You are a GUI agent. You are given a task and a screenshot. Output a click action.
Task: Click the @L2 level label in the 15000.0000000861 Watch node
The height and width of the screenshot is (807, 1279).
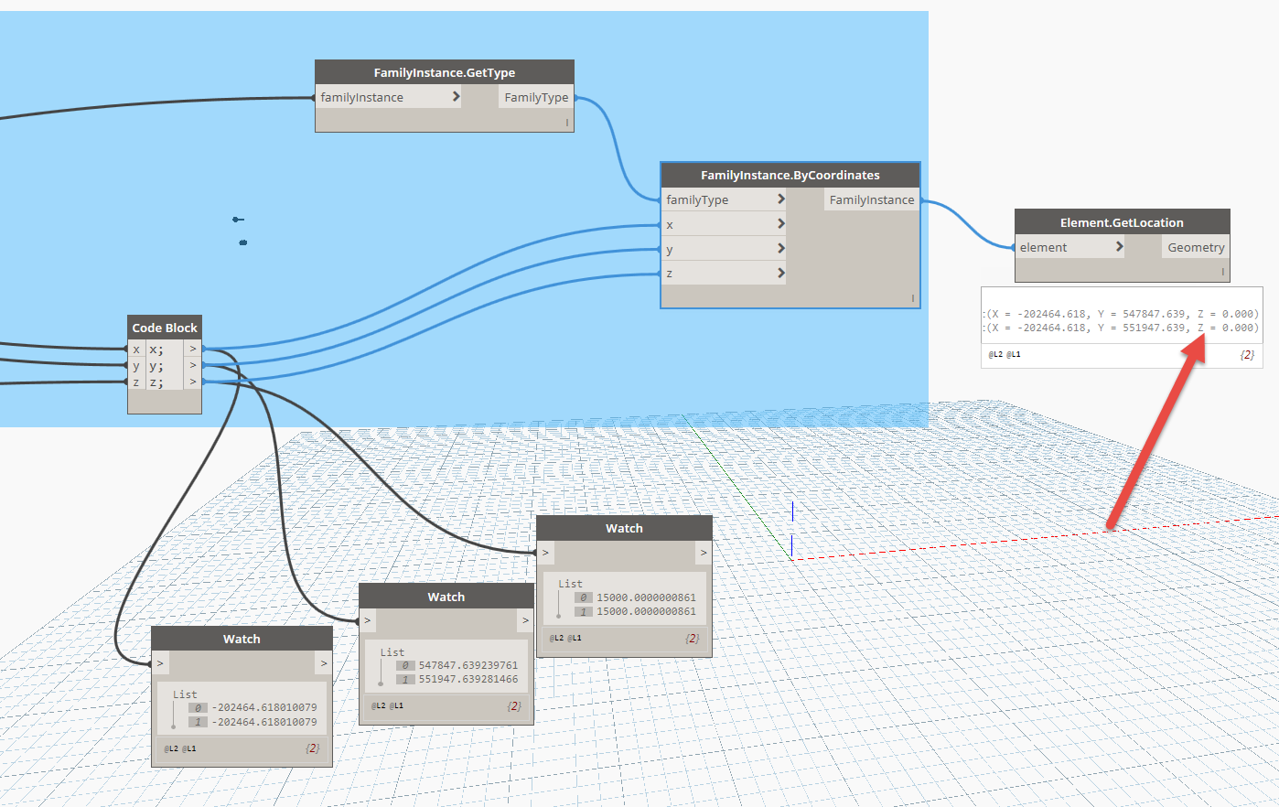[x=556, y=638]
